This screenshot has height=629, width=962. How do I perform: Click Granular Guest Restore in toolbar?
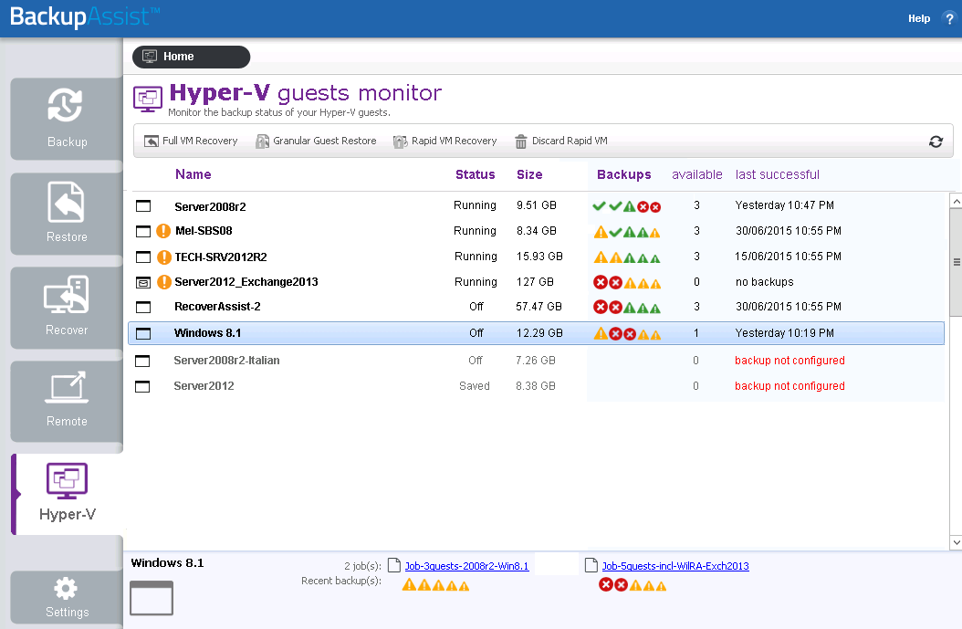coord(316,142)
